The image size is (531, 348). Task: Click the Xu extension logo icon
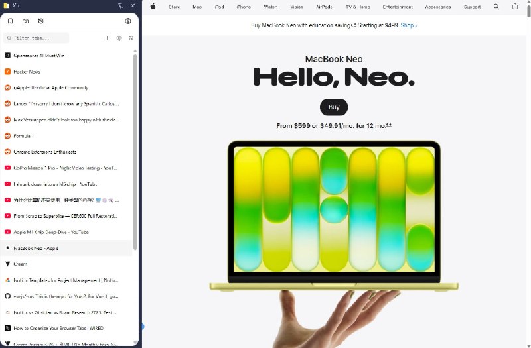click(6, 6)
